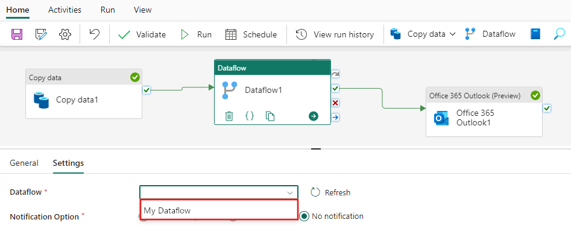
Task: Open View run history
Action: 335,34
